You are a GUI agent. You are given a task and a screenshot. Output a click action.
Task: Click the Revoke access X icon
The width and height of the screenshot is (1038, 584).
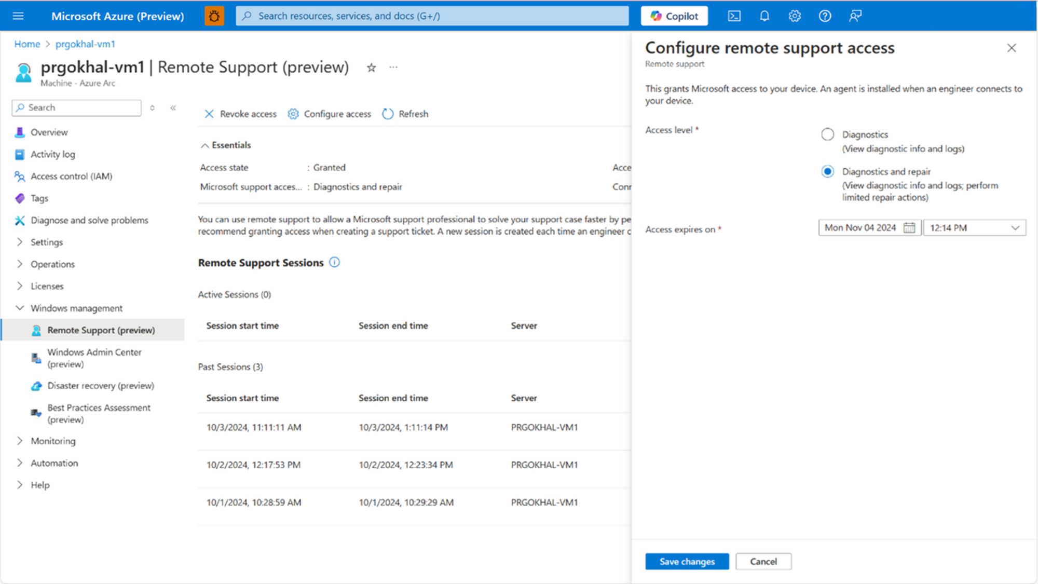[x=209, y=114]
